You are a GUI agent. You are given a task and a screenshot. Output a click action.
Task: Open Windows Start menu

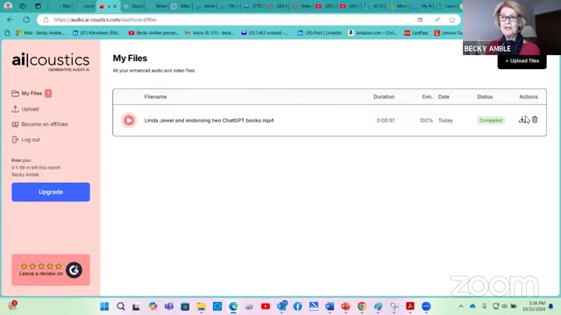(104, 306)
